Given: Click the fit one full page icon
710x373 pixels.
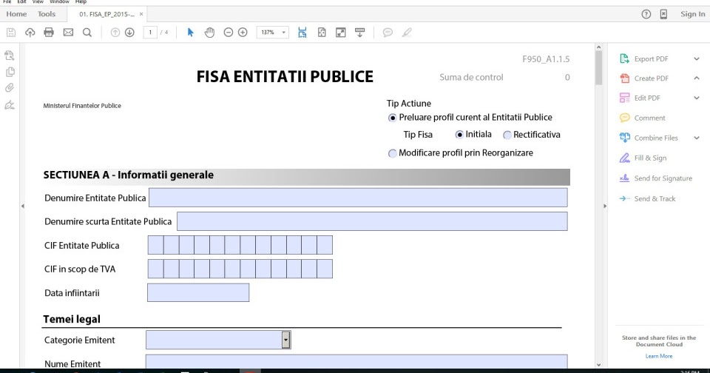Looking at the screenshot, I should coord(322,32).
